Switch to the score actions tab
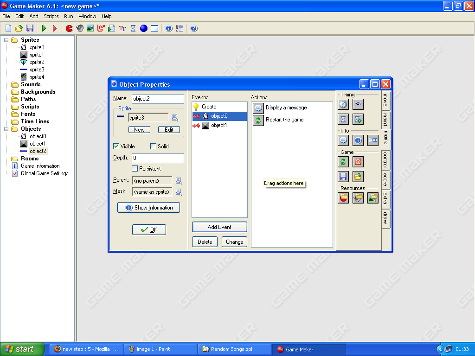This screenshot has height=356, width=475. 385,179
